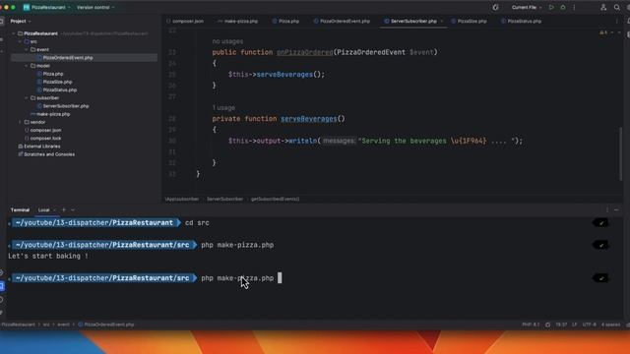Viewport: 630px width, 354px height.
Task: Click UTF-8 encoding in status bar
Action: [x=590, y=324]
